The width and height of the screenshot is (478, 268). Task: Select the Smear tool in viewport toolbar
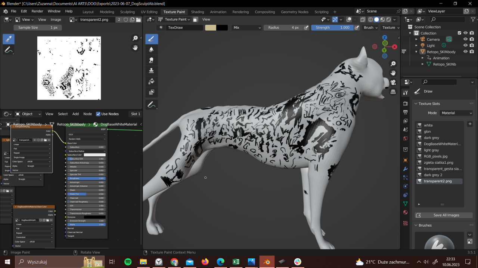(x=152, y=60)
